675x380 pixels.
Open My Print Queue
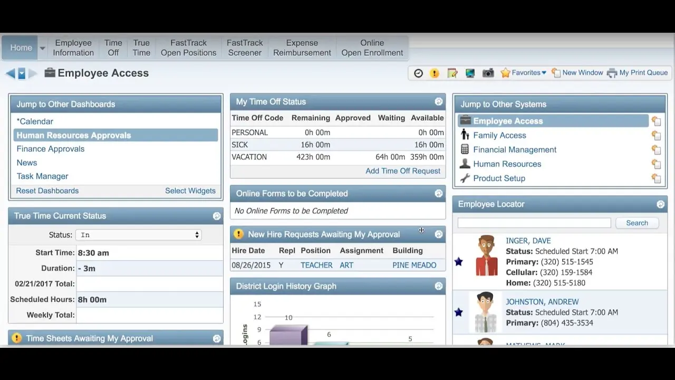pyautogui.click(x=638, y=73)
